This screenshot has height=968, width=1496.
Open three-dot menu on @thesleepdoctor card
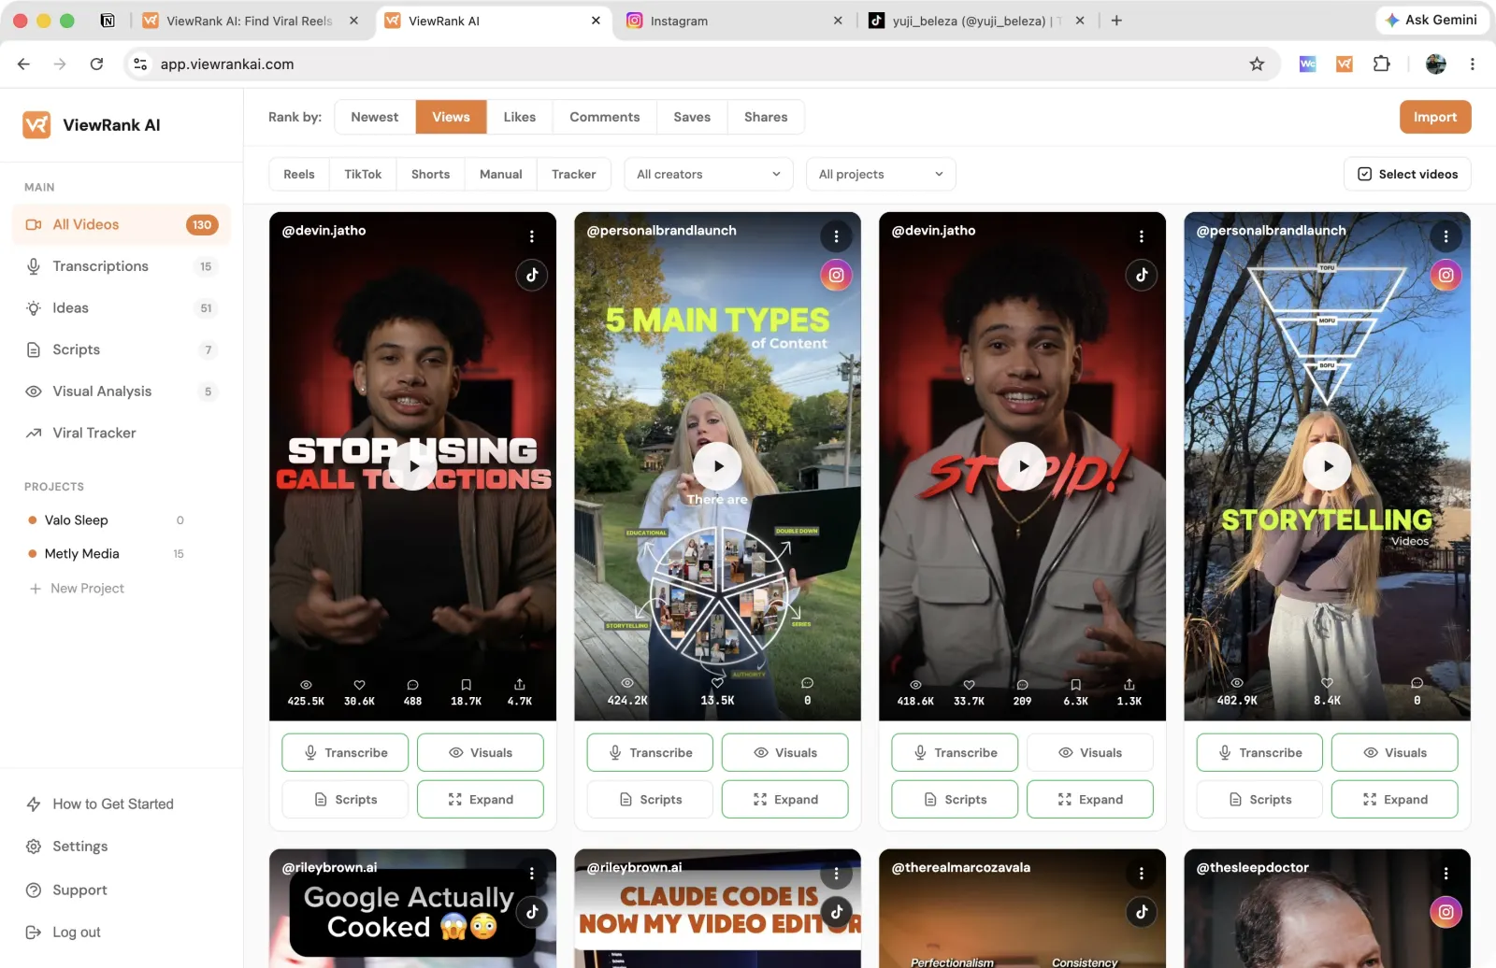point(1446,874)
